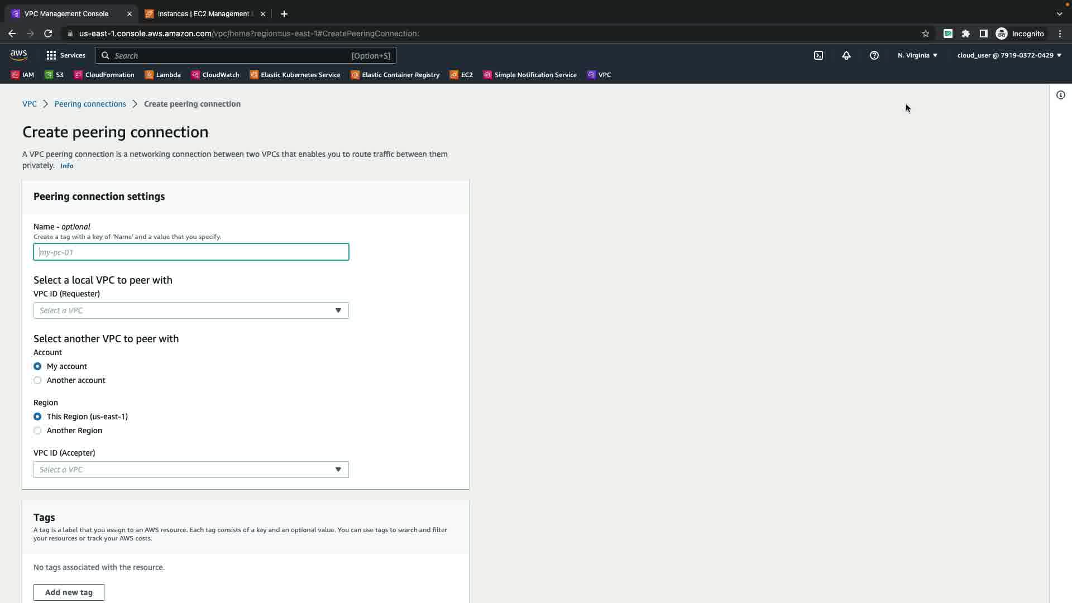
Task: Select the Another Region radio option
Action: point(37,430)
